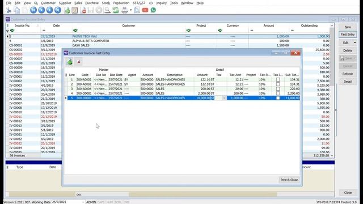
Task: Expand the invoice total summary arrow
Action: click(332, 156)
